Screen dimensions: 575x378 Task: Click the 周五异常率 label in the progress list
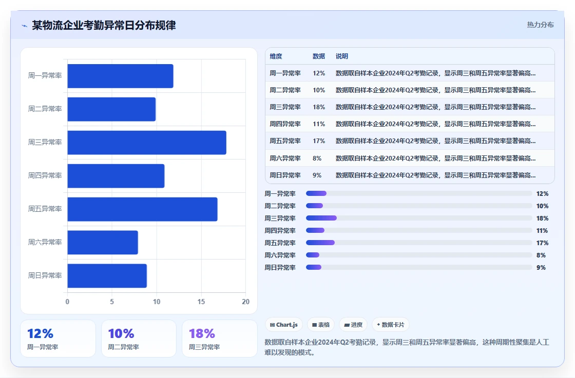click(280, 243)
